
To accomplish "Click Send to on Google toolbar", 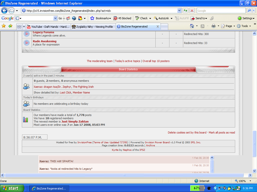I will (199, 18).
